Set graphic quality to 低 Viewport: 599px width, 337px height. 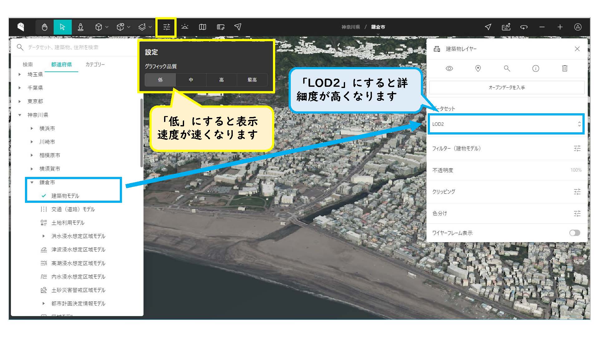[x=160, y=80]
